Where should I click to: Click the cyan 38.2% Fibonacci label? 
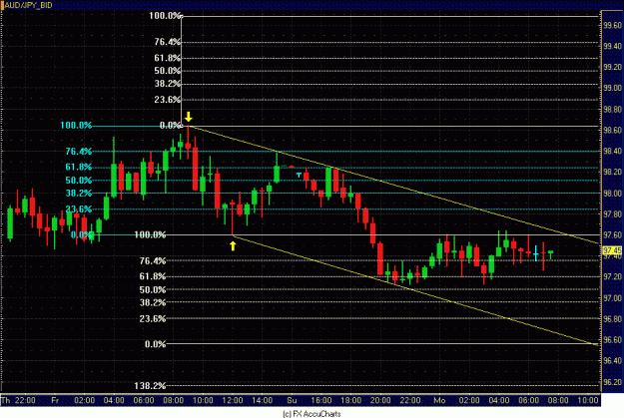[x=79, y=193]
